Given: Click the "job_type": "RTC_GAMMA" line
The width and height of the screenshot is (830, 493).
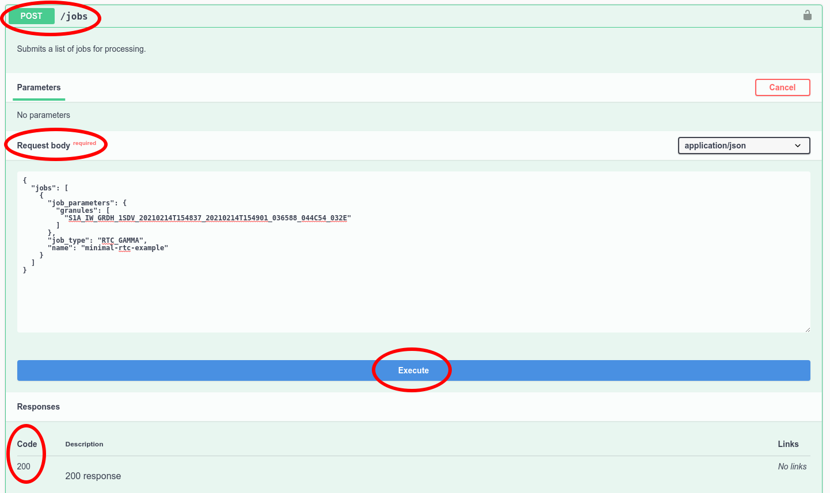Looking at the screenshot, I should click(x=97, y=240).
